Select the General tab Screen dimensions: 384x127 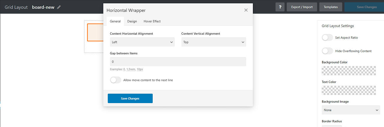[115, 21]
